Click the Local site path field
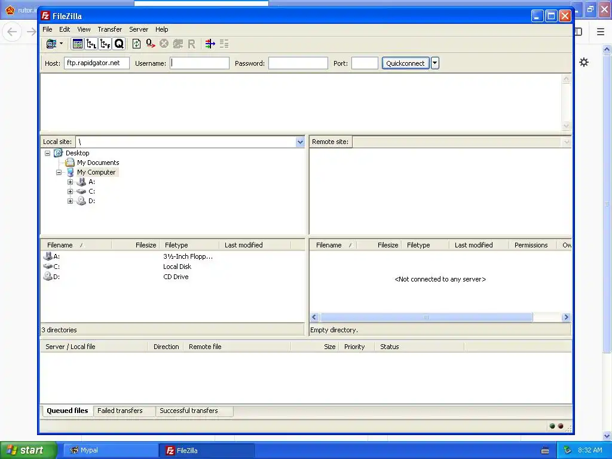 (186, 142)
